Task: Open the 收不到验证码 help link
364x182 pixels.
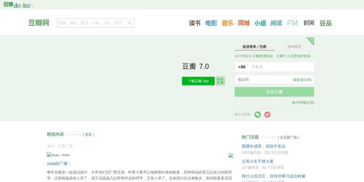Action: pyautogui.click(x=303, y=103)
